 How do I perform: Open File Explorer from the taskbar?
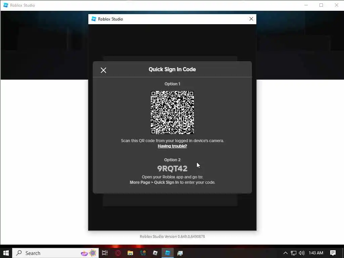(x=130, y=253)
